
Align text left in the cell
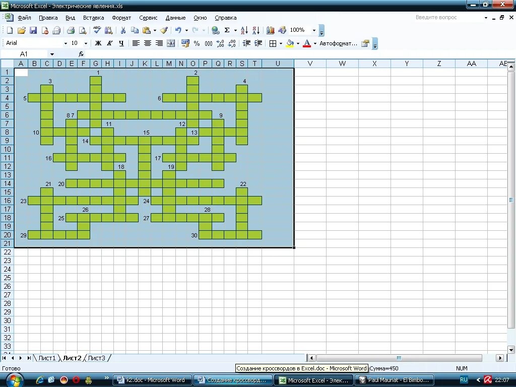pyautogui.click(x=136, y=43)
